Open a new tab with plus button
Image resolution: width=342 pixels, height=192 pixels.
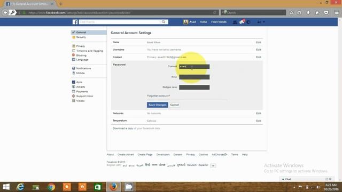(x=61, y=4)
